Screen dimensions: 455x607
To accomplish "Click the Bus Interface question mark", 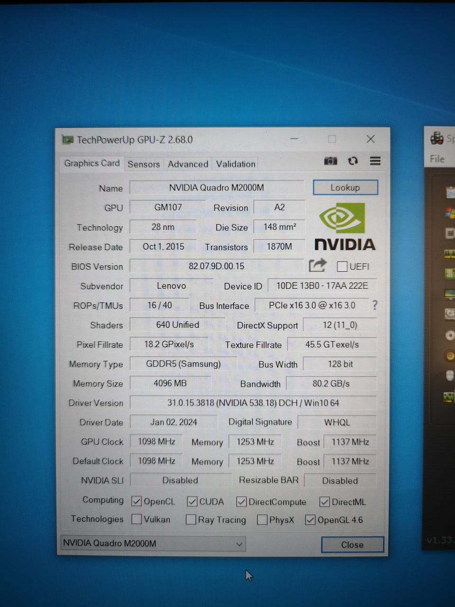I will pyautogui.click(x=375, y=305).
